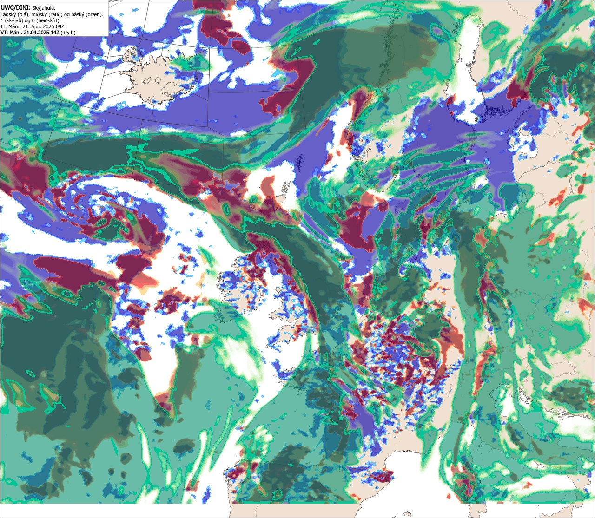
Task: Click the 'UWC/DINI: Skýjahula.' title text
Action: [28, 8]
